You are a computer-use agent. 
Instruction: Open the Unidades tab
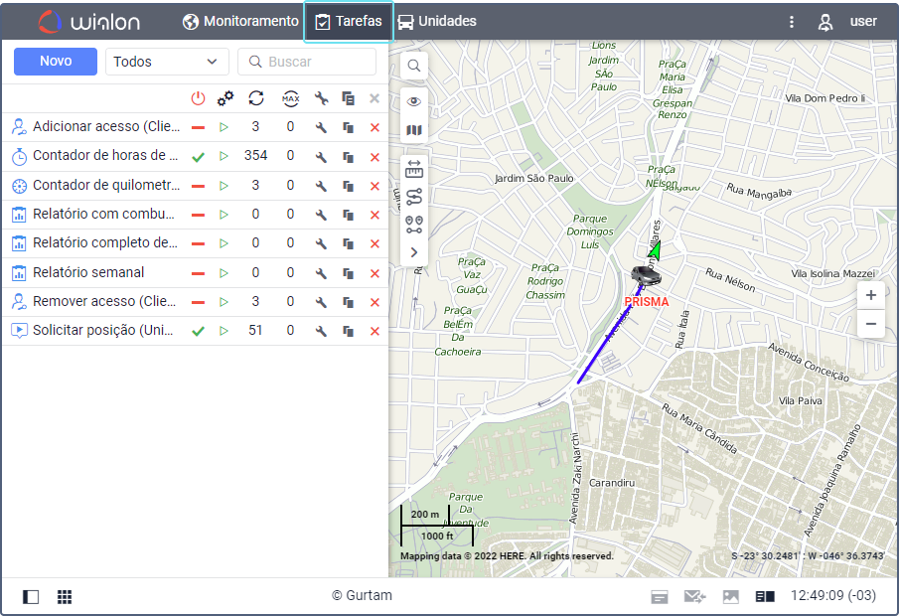[437, 21]
